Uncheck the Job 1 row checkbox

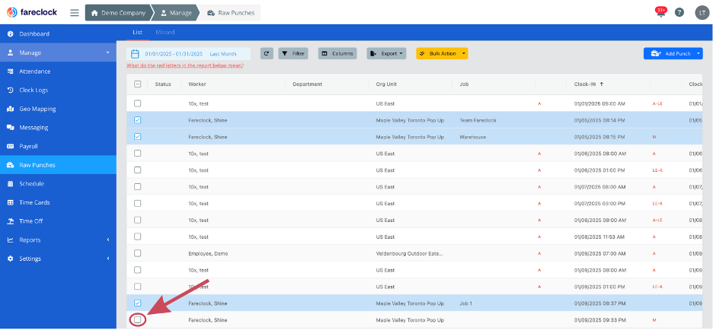tap(138, 303)
